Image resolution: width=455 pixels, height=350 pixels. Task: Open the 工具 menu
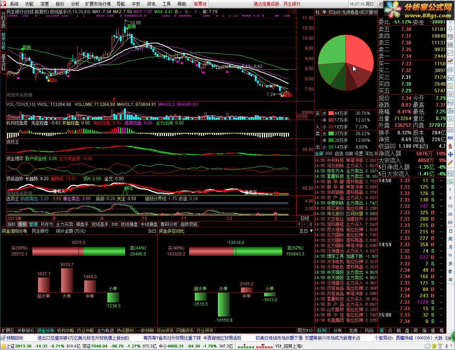166,4
